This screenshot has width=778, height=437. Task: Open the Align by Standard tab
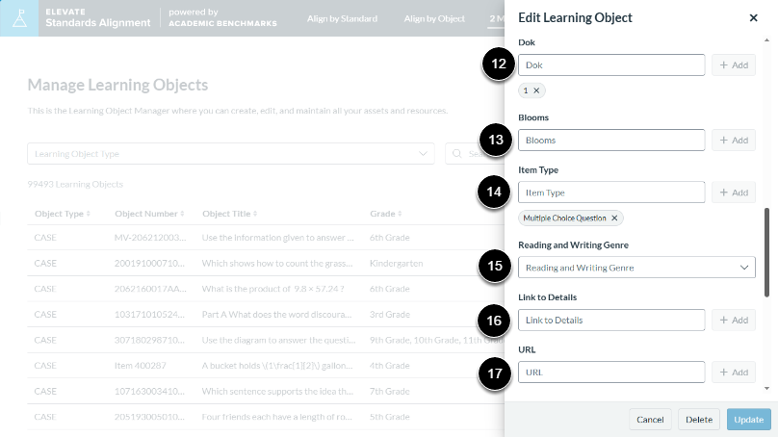pos(342,19)
